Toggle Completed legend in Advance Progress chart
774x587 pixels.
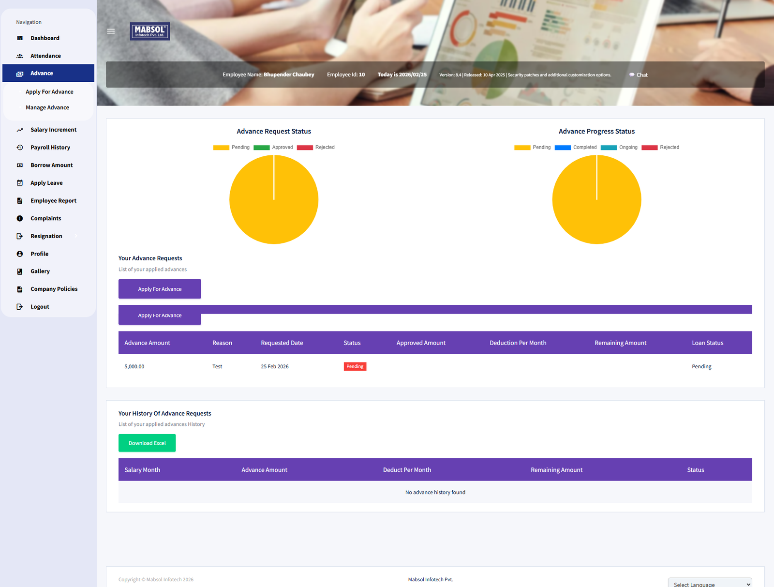coord(575,148)
